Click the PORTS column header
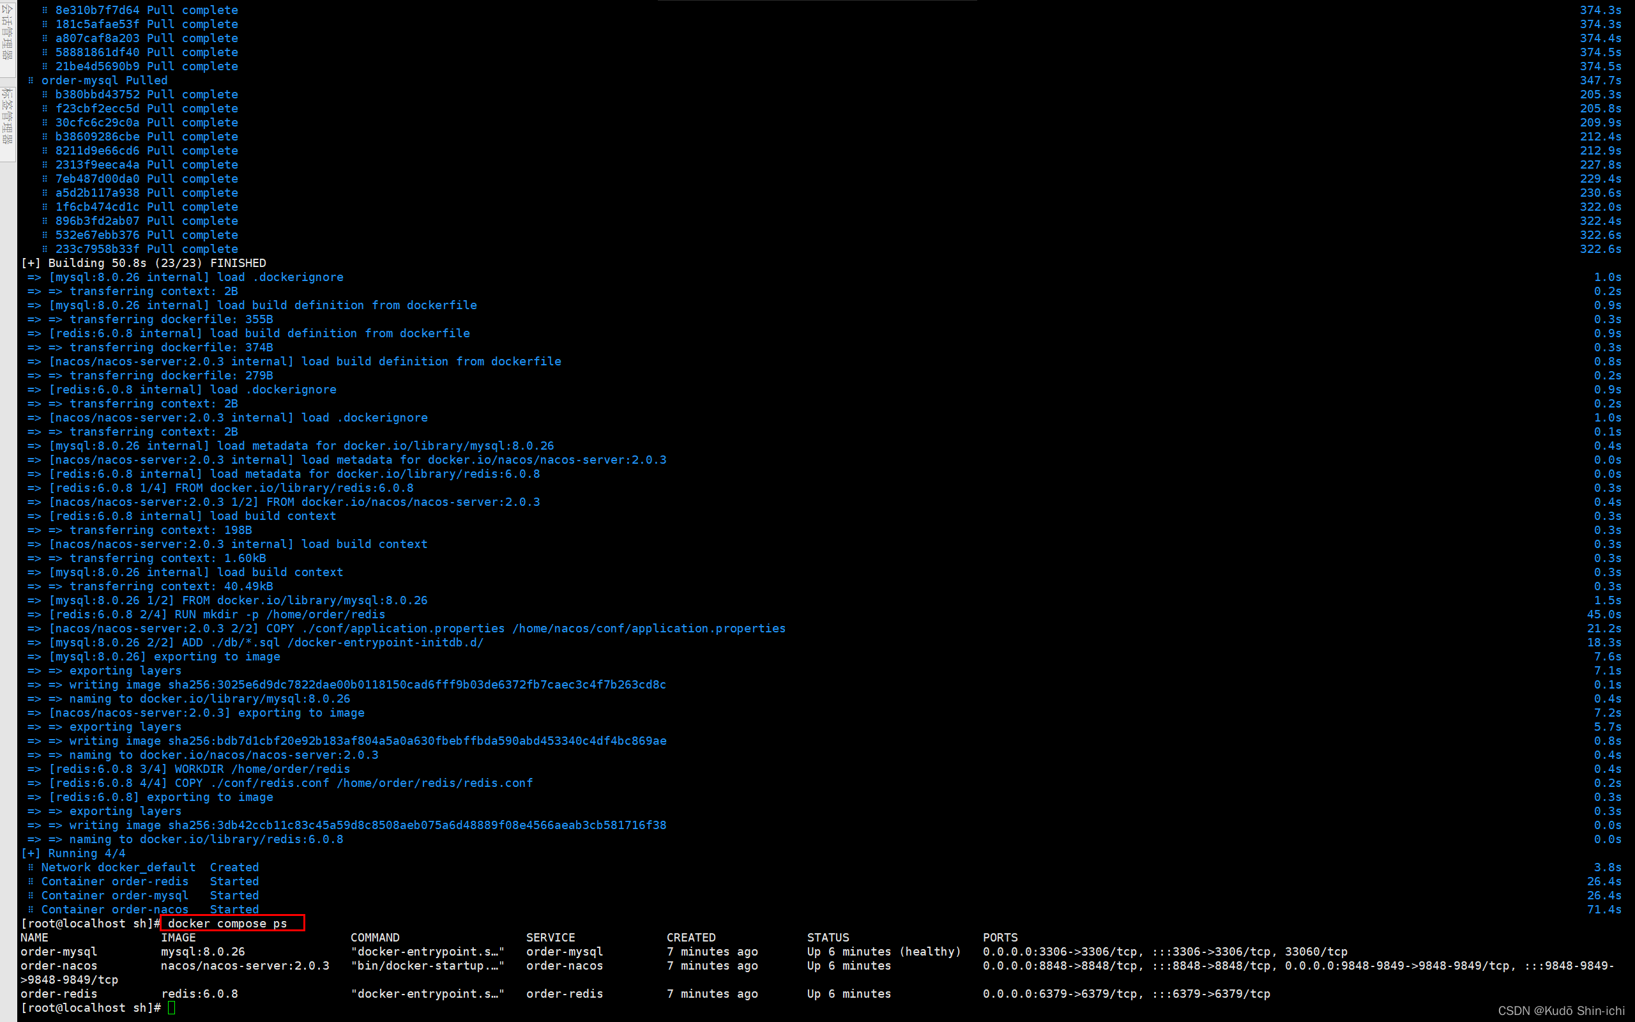The image size is (1635, 1022). coord(1001,938)
